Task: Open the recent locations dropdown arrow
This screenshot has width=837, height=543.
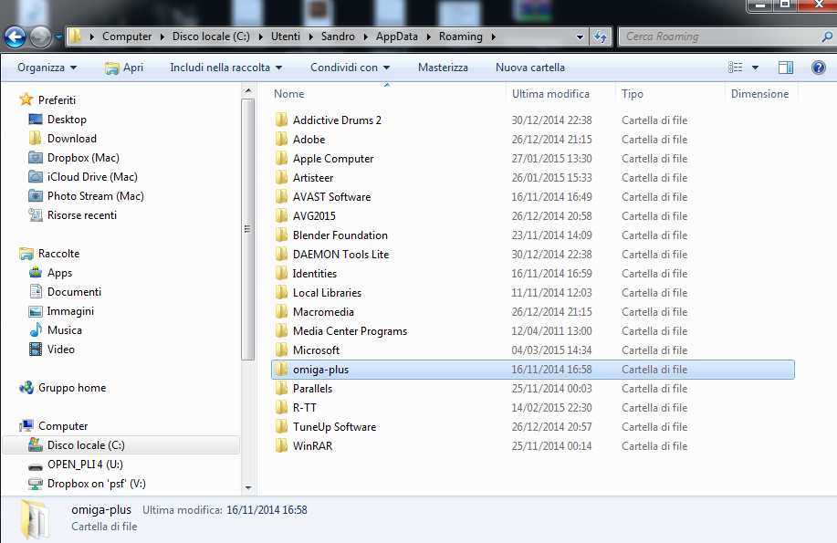Action: [58, 37]
